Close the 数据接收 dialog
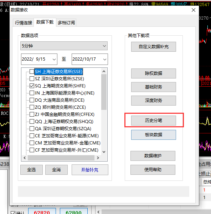 coord(194,10)
